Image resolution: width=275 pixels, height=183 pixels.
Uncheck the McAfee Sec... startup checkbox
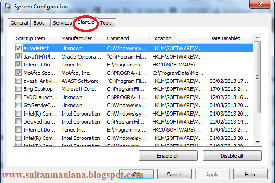pyautogui.click(x=18, y=73)
